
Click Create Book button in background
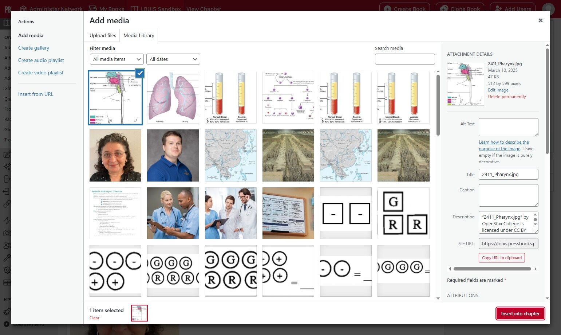(x=404, y=9)
